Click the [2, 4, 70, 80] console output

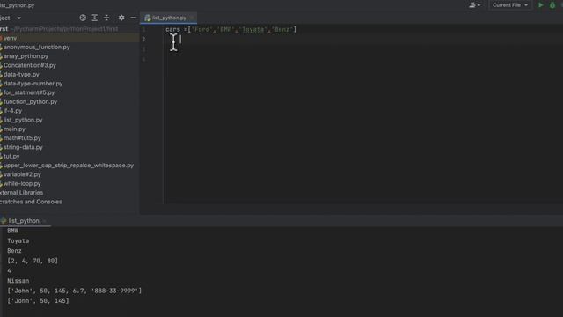(x=33, y=261)
